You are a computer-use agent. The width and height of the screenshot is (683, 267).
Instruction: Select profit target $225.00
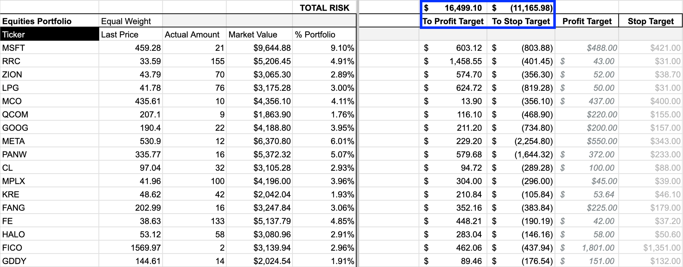[x=587, y=208]
